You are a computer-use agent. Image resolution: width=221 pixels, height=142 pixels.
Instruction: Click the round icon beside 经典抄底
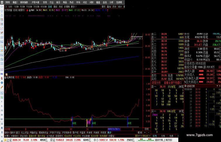(x=6, y=78)
